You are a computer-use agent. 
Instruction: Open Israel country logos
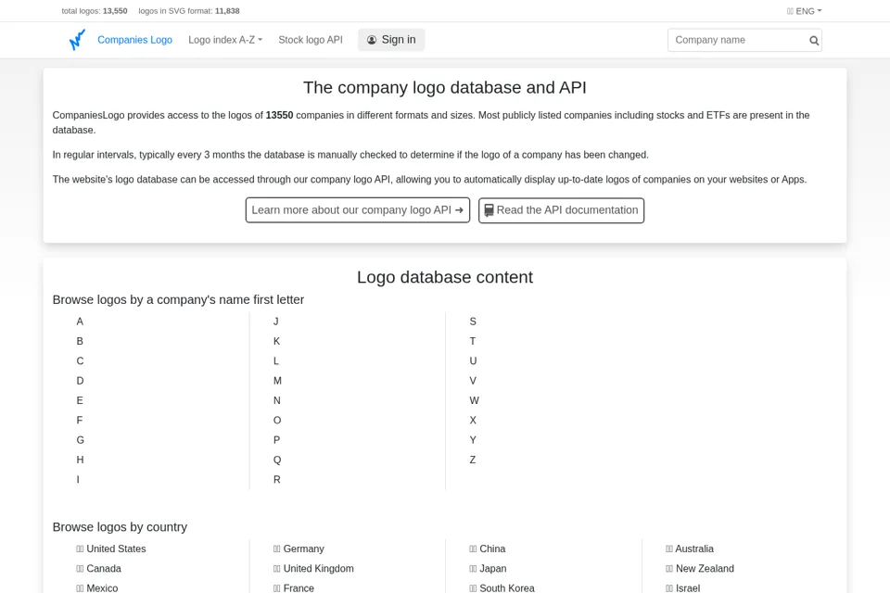pyautogui.click(x=683, y=587)
